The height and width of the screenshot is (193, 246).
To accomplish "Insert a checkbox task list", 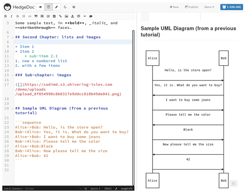I will [54, 16].
